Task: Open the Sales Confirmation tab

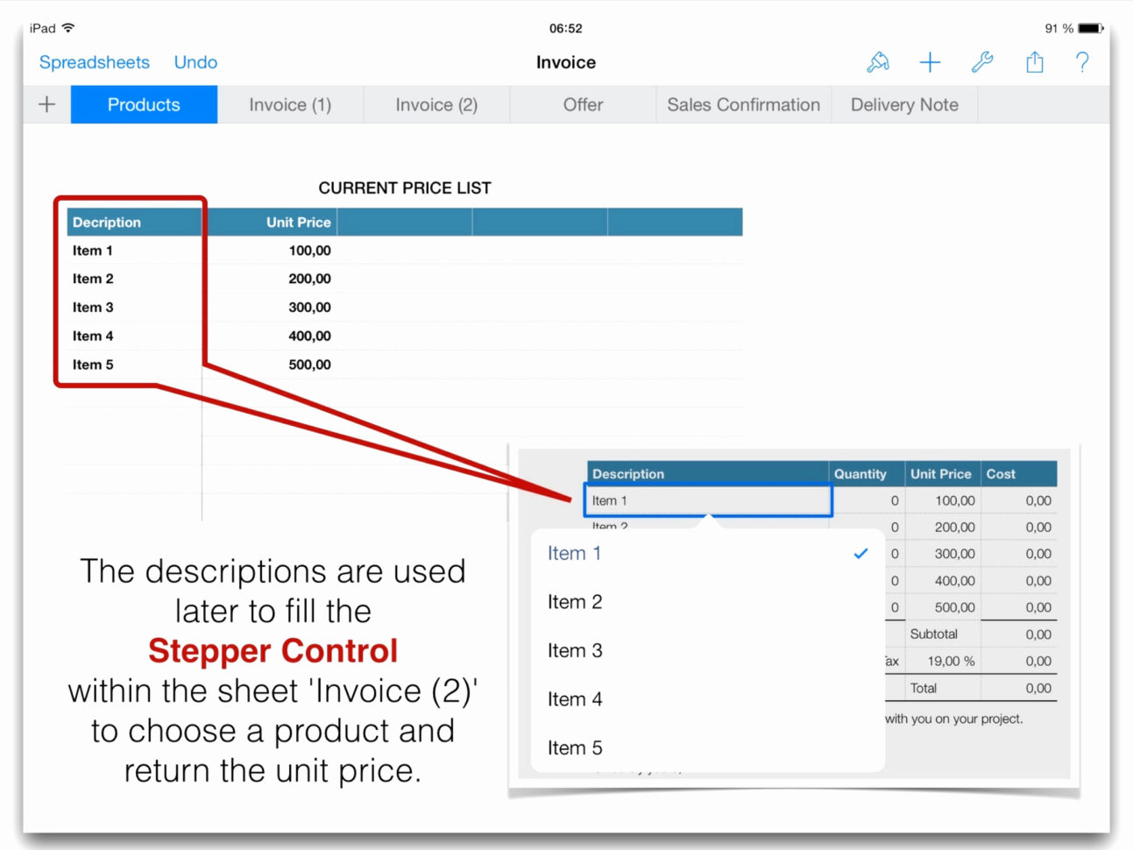Action: click(x=742, y=104)
